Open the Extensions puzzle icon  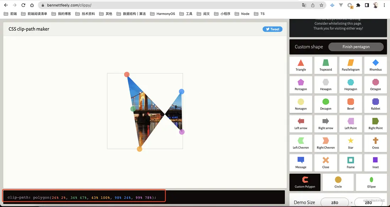[x=358, y=5]
